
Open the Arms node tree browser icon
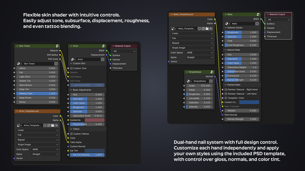73,59
